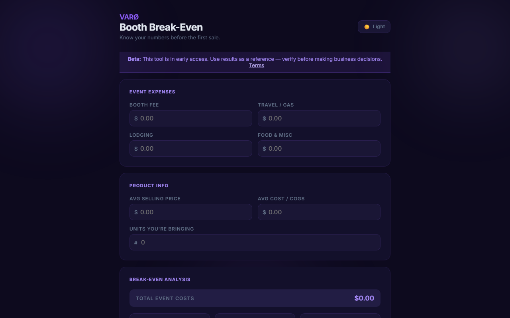Click the Booth Break-Even page heading
The image size is (510, 318).
(x=161, y=27)
